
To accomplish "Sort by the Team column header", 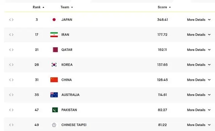I will tap(67, 7).
